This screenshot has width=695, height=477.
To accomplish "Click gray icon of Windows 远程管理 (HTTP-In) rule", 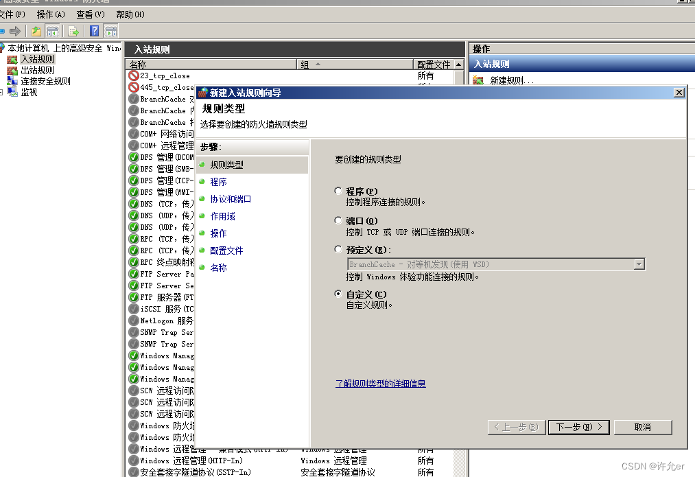I will (134, 461).
